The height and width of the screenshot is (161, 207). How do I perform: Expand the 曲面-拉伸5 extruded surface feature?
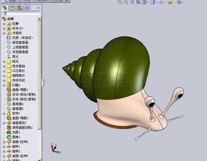tap(4, 156)
